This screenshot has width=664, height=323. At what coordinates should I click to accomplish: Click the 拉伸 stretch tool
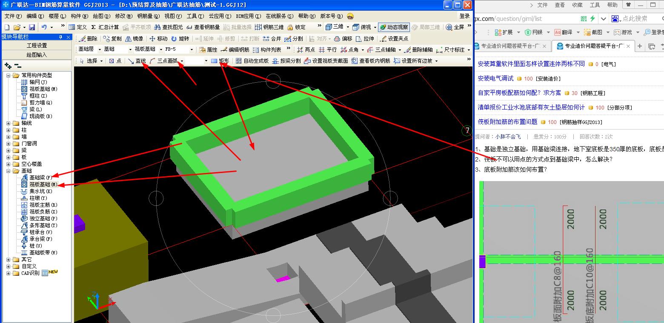coord(365,38)
